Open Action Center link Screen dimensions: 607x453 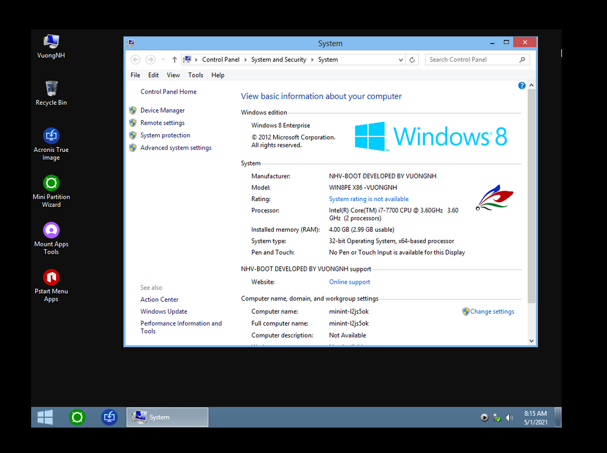click(160, 300)
